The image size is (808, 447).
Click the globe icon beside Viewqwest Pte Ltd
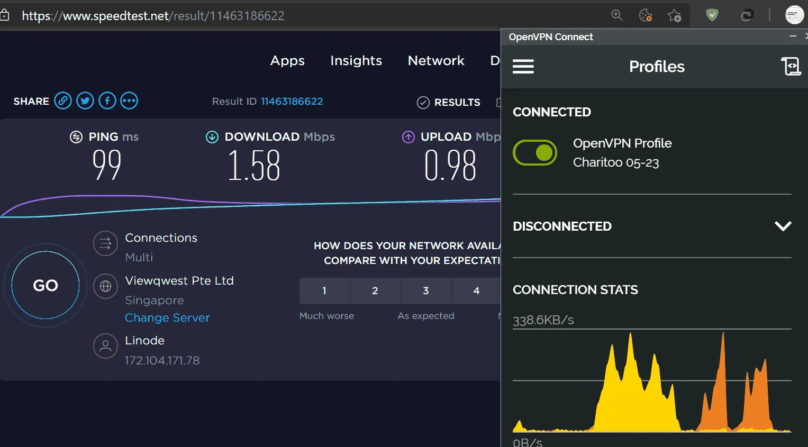pyautogui.click(x=105, y=286)
